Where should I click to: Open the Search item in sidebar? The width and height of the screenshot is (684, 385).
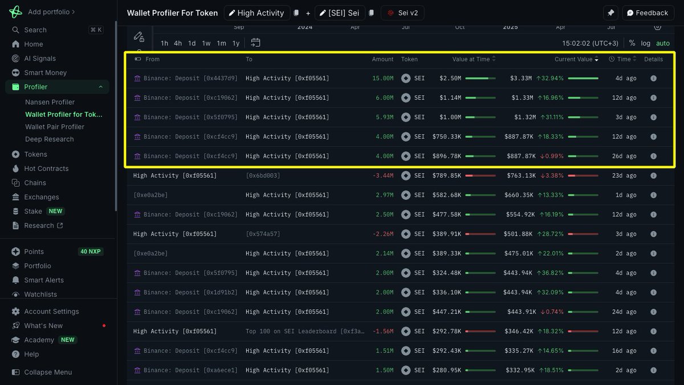click(58, 30)
